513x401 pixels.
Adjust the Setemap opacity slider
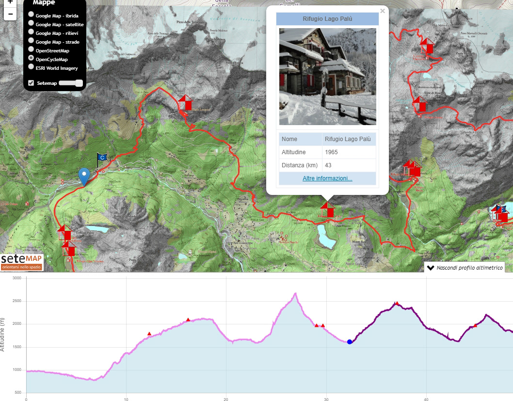[x=71, y=83]
